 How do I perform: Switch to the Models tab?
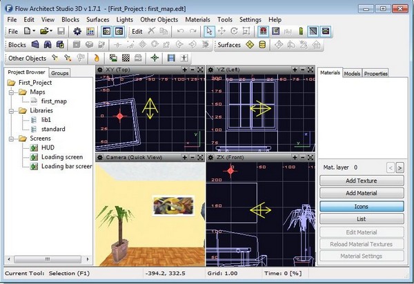pyautogui.click(x=352, y=74)
